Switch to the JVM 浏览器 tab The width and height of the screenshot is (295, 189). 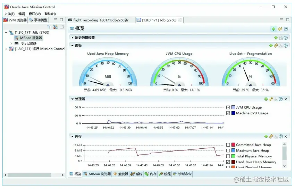coord(15,20)
